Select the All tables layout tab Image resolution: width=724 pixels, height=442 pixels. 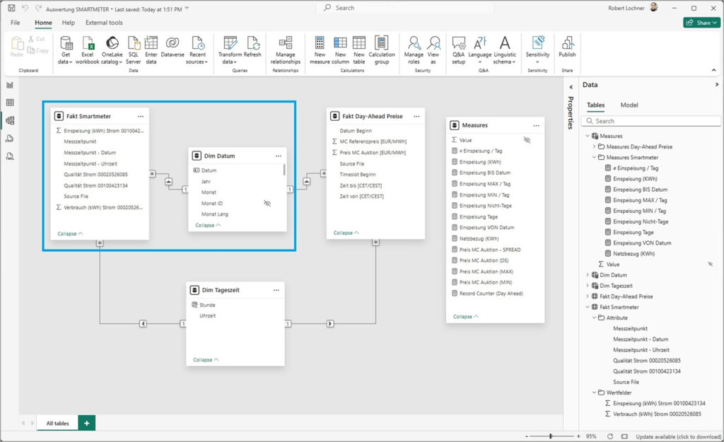(x=58, y=423)
